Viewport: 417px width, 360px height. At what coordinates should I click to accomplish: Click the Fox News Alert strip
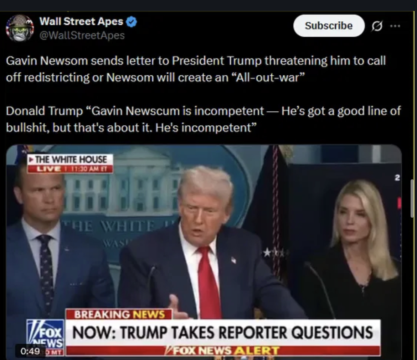[223, 351]
